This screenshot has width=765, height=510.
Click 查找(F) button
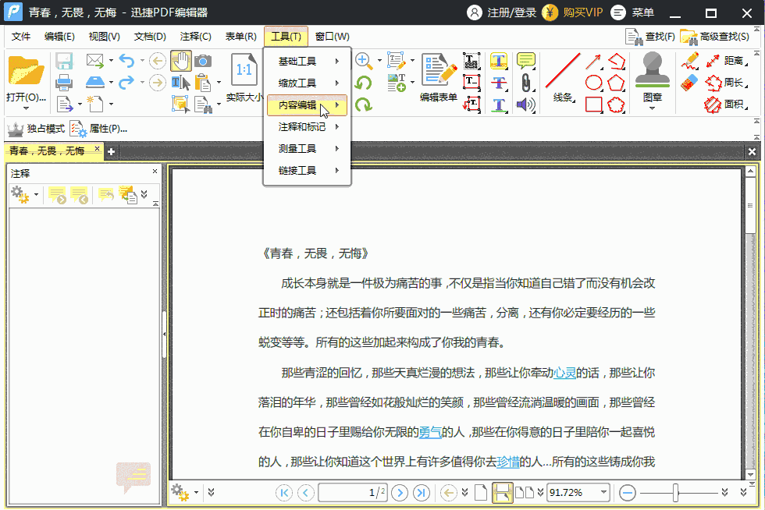click(650, 37)
